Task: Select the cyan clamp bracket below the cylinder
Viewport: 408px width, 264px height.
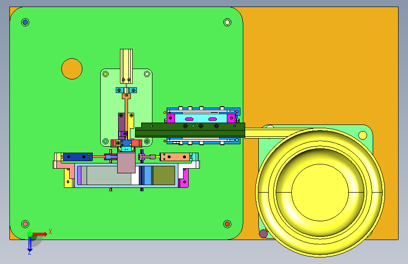Action: pyautogui.click(x=126, y=90)
